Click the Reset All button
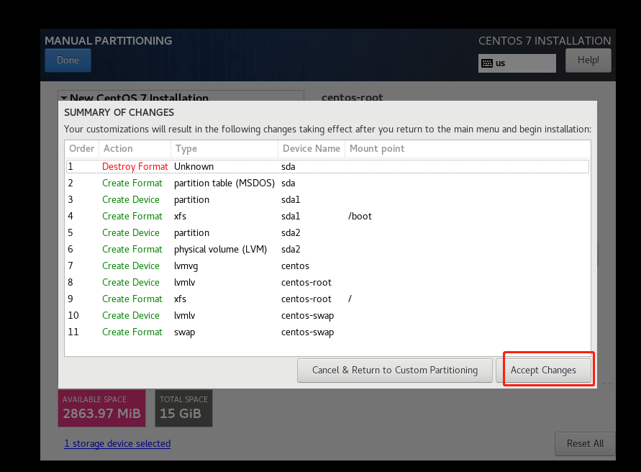Screen dimensions: 641x472 [585, 443]
